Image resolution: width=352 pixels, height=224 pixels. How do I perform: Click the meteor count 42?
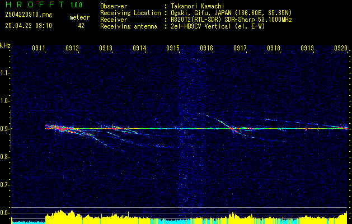point(81,26)
